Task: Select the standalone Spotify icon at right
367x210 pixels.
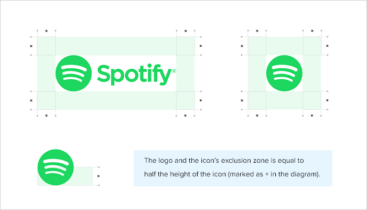Action: [284, 73]
